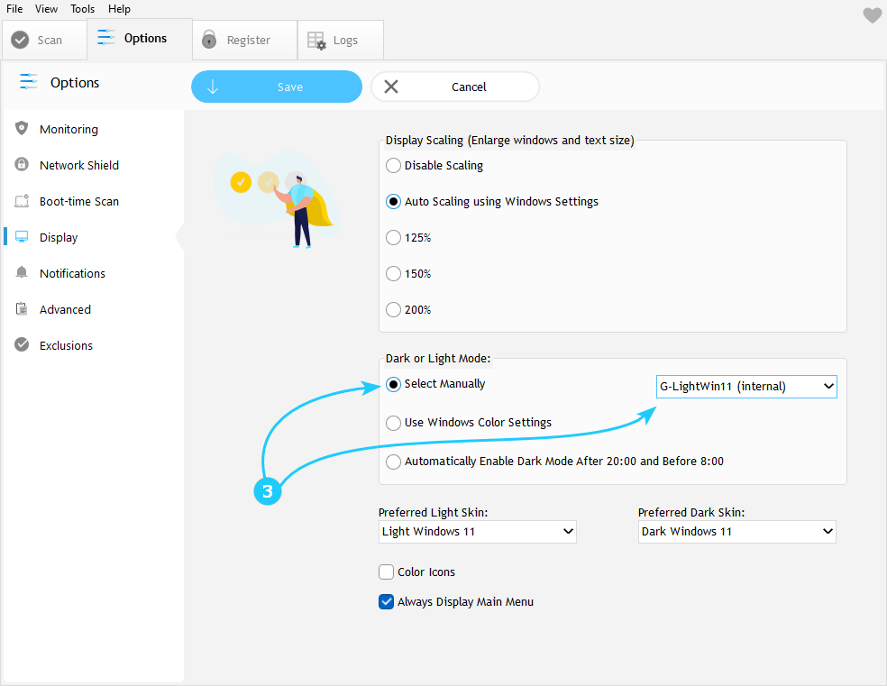Click the Monitoring shield icon in sidebar
This screenshot has width=887, height=686.
(x=22, y=129)
